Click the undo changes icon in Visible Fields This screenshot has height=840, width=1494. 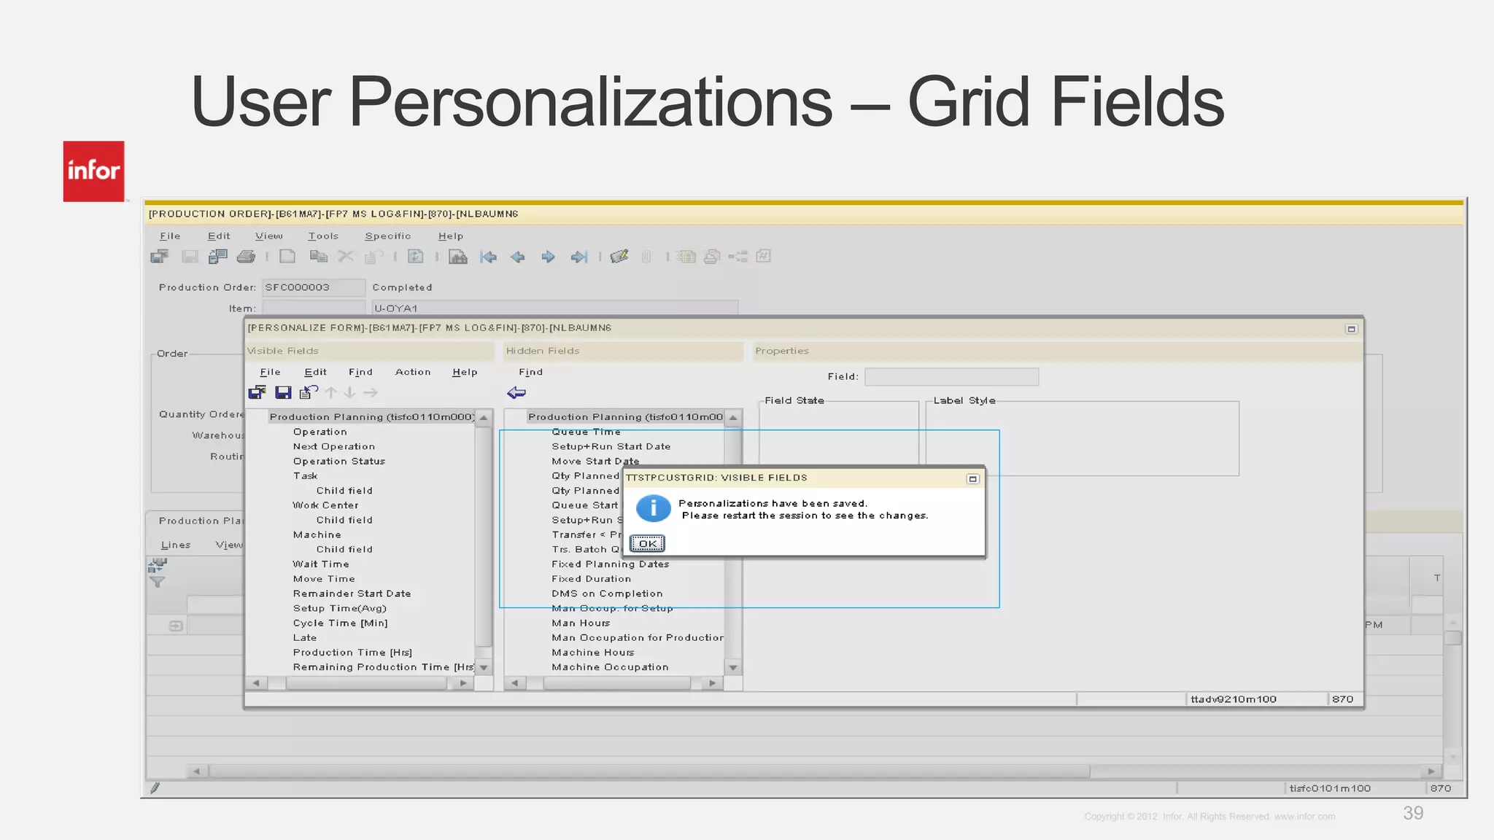click(x=309, y=393)
